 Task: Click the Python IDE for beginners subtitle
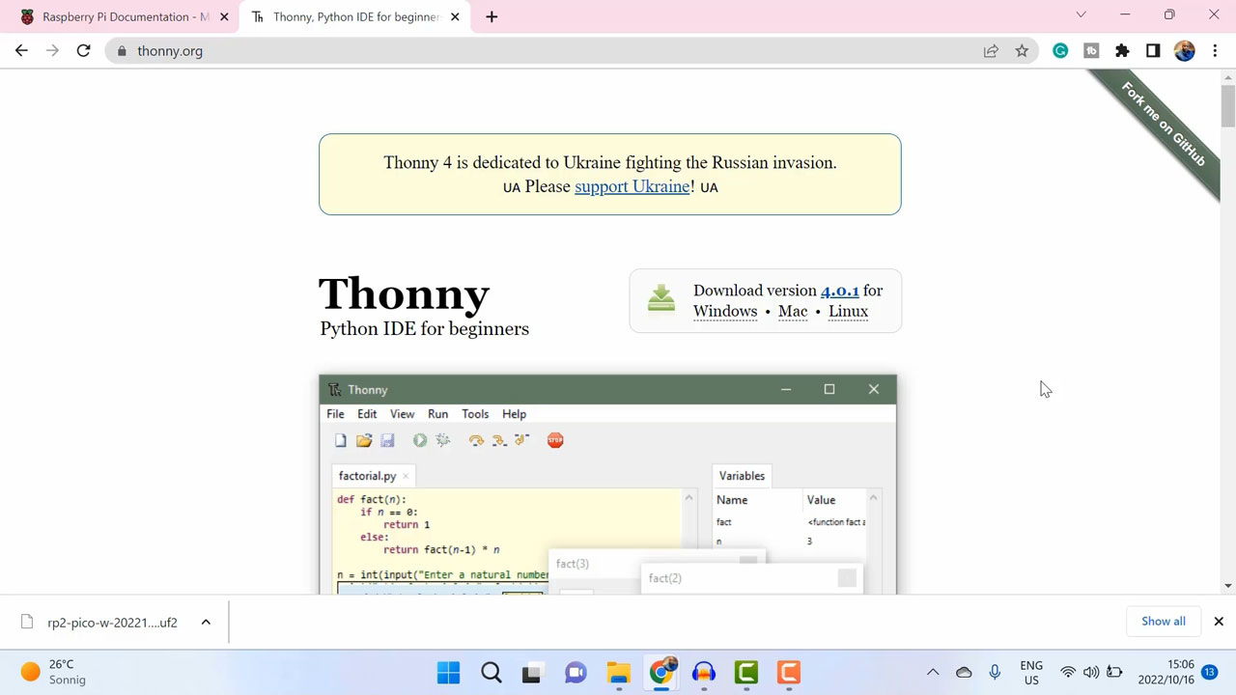(x=424, y=329)
